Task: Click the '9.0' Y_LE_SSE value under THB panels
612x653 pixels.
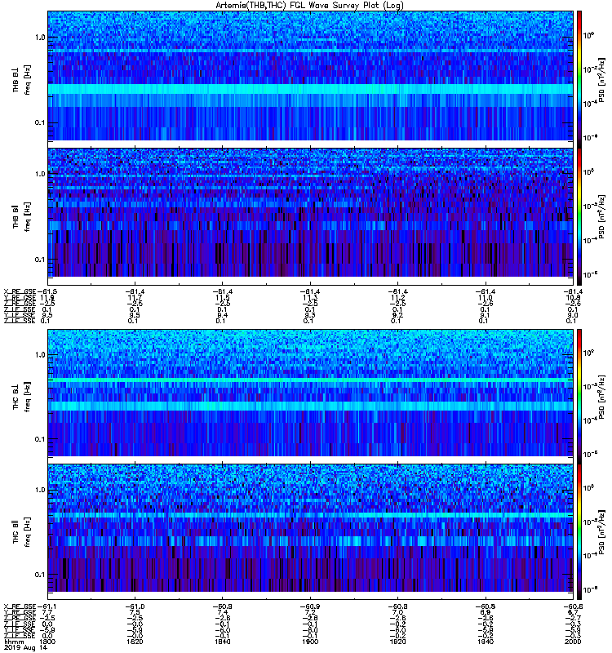Action: point(573,315)
